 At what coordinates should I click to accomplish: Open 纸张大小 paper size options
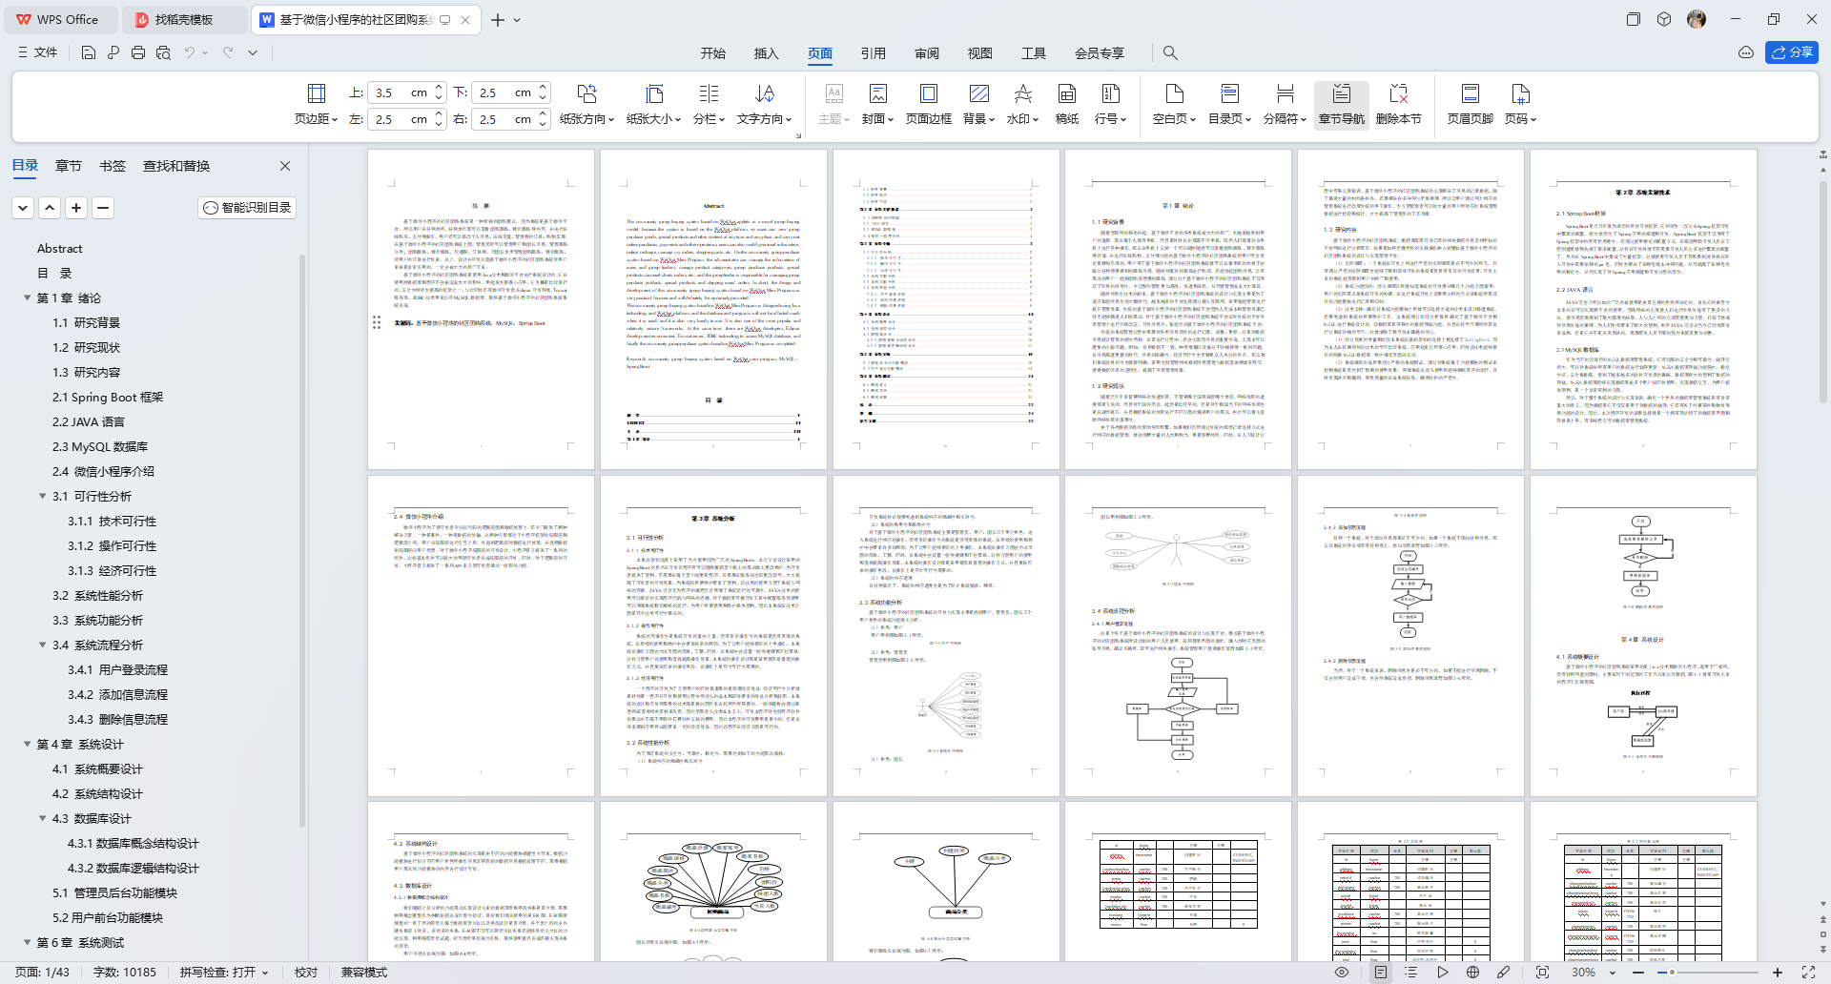pyautogui.click(x=653, y=105)
